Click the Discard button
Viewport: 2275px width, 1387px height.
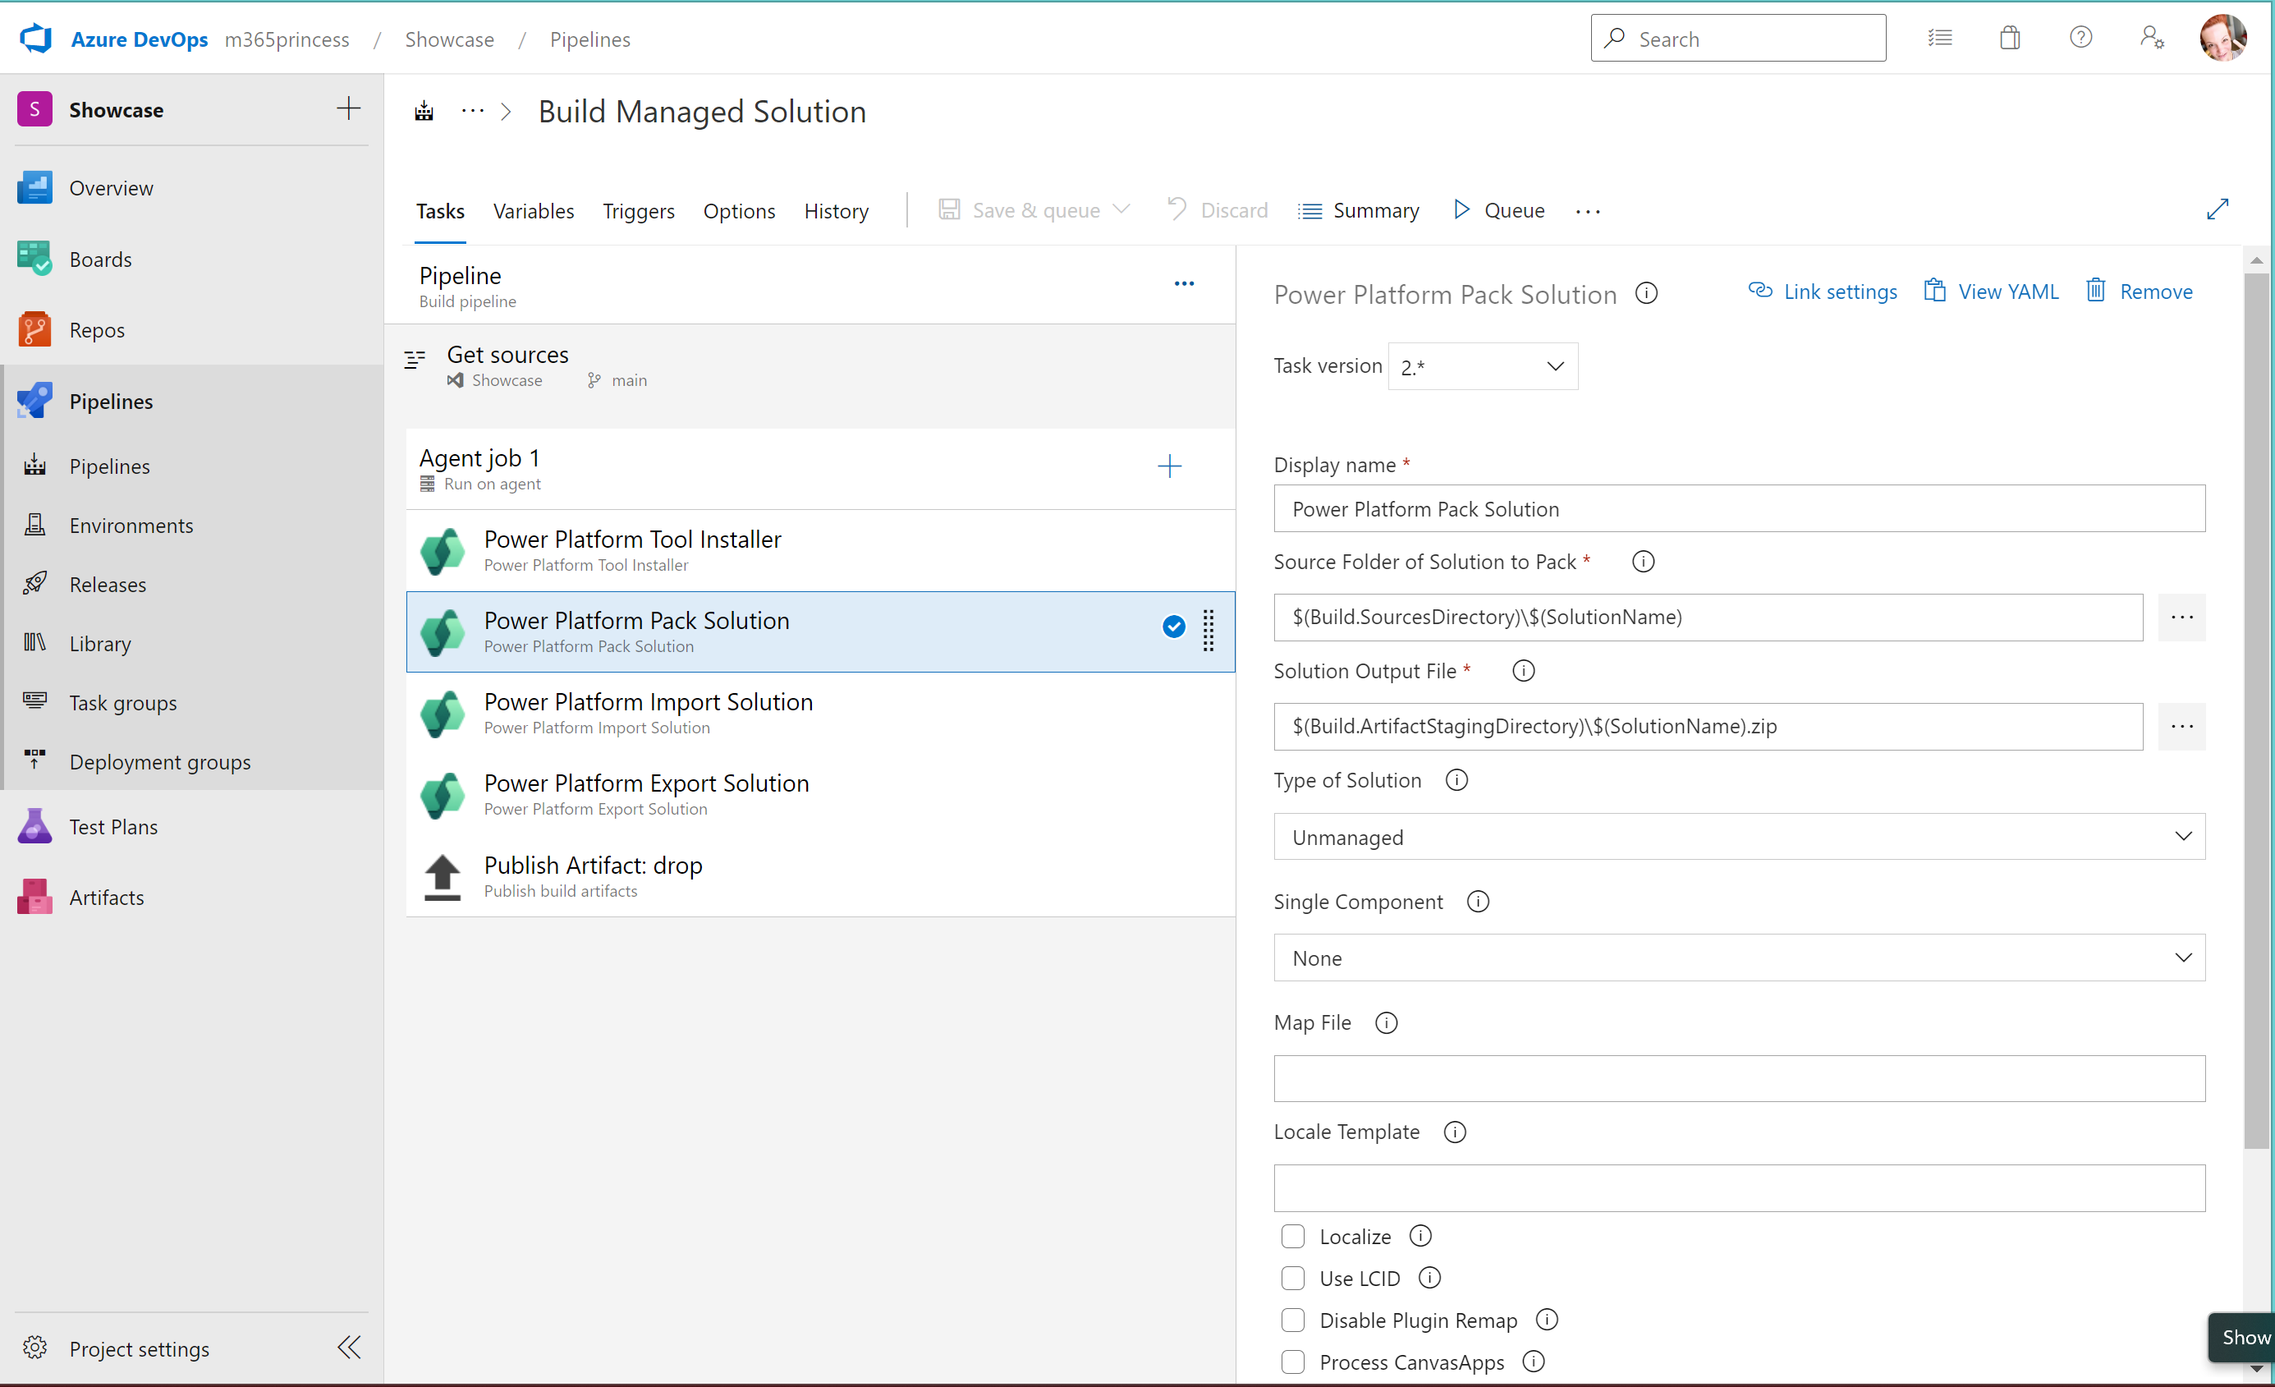pyautogui.click(x=1218, y=209)
